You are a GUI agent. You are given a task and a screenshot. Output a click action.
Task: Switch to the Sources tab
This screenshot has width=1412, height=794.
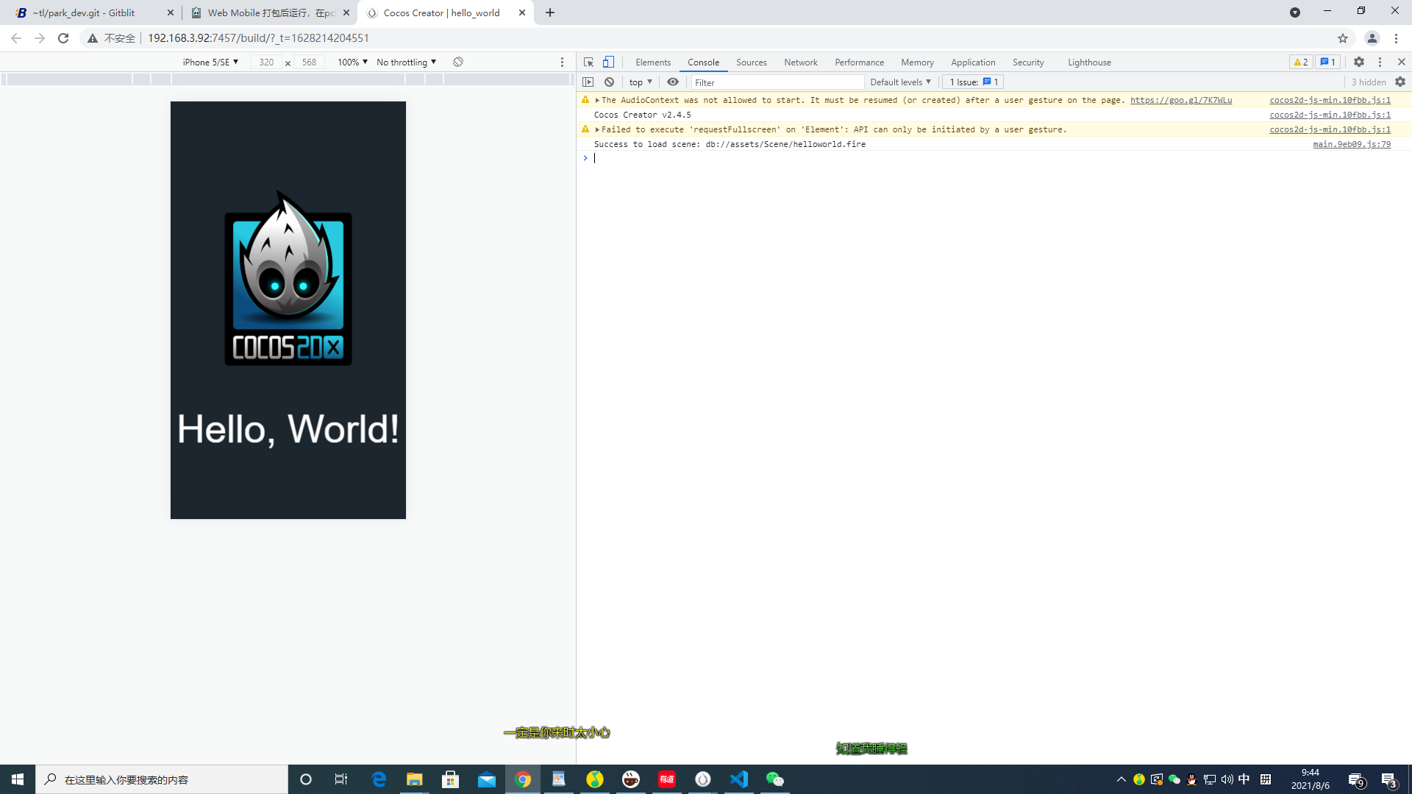pyautogui.click(x=751, y=62)
